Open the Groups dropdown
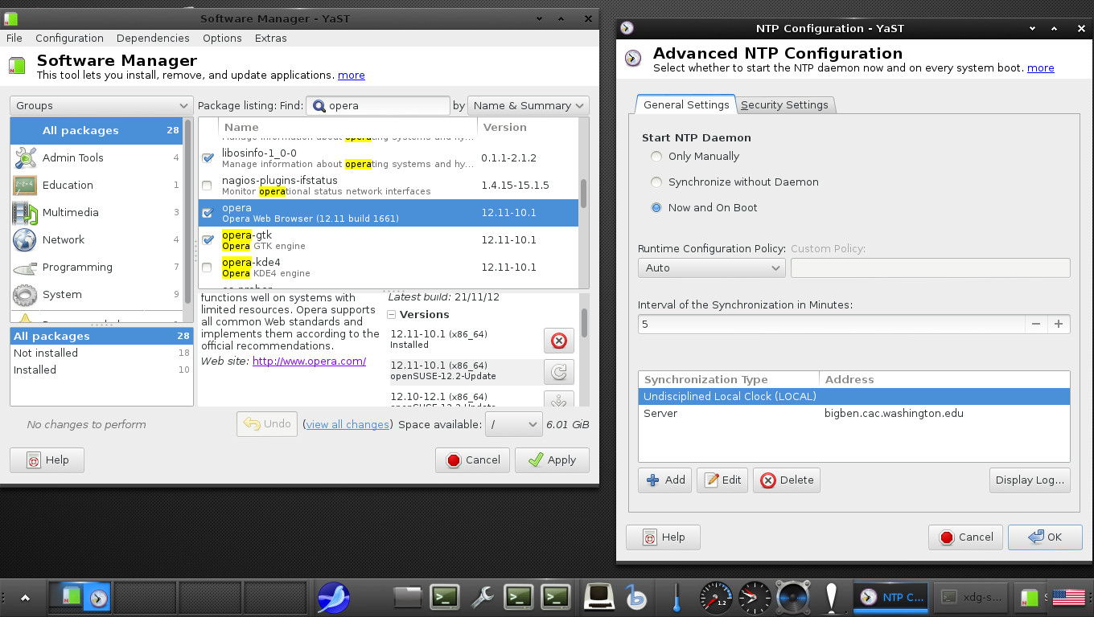Screen dimensions: 1094x617 101,105
